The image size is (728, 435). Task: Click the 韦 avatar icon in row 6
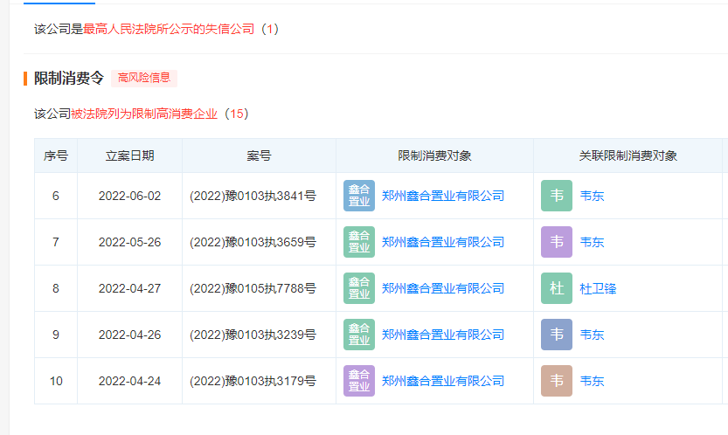click(x=556, y=196)
